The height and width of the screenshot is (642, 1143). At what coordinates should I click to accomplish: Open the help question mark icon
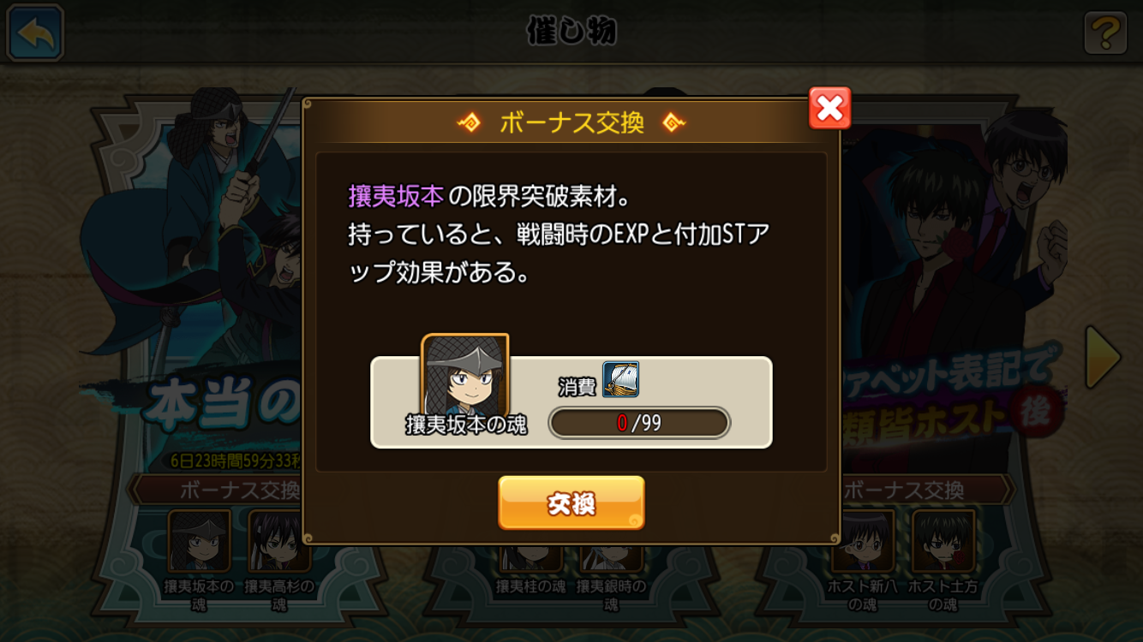1105,33
